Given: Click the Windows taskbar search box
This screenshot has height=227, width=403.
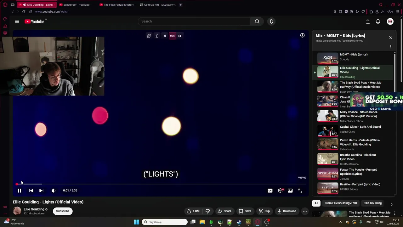Looking at the screenshot, I should click(164, 222).
